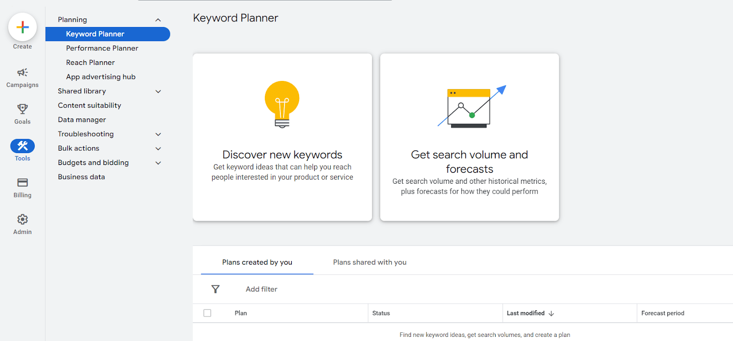Viewport: 733px width, 341px height.
Task: Open Performance Planner
Action: (x=102, y=48)
